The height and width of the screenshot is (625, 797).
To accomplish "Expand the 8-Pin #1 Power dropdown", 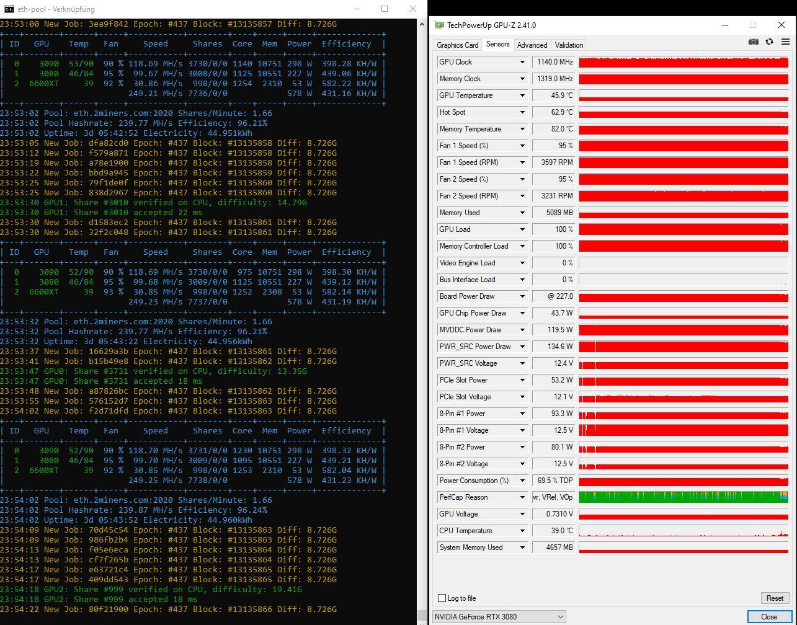I will pyautogui.click(x=522, y=414).
